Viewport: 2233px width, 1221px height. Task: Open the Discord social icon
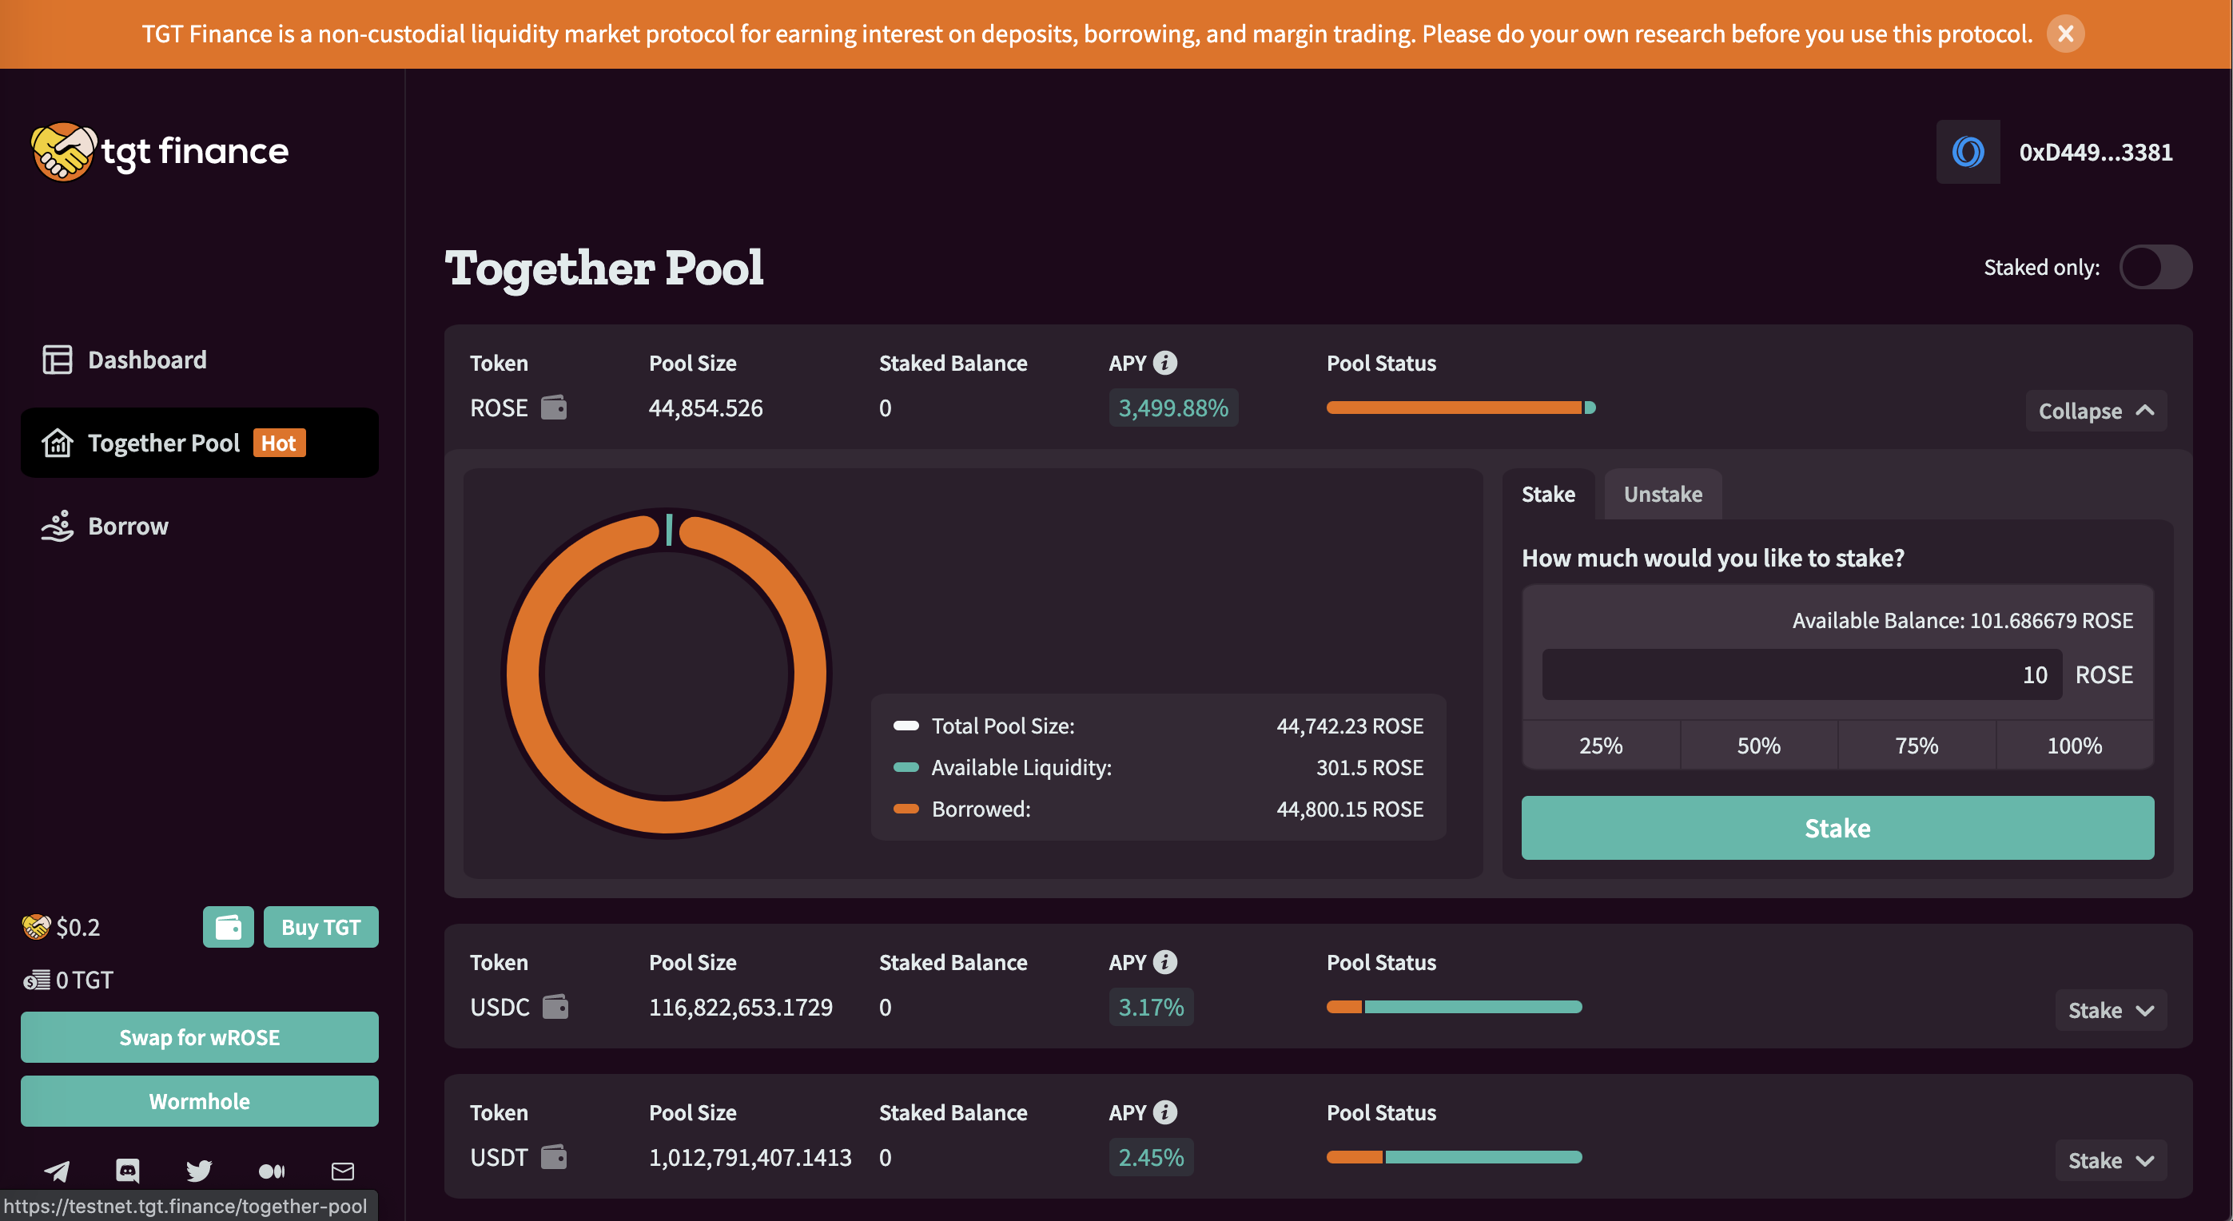coord(127,1171)
